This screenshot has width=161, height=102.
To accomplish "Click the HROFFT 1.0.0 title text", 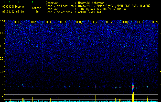I will (x=20, y=2).
